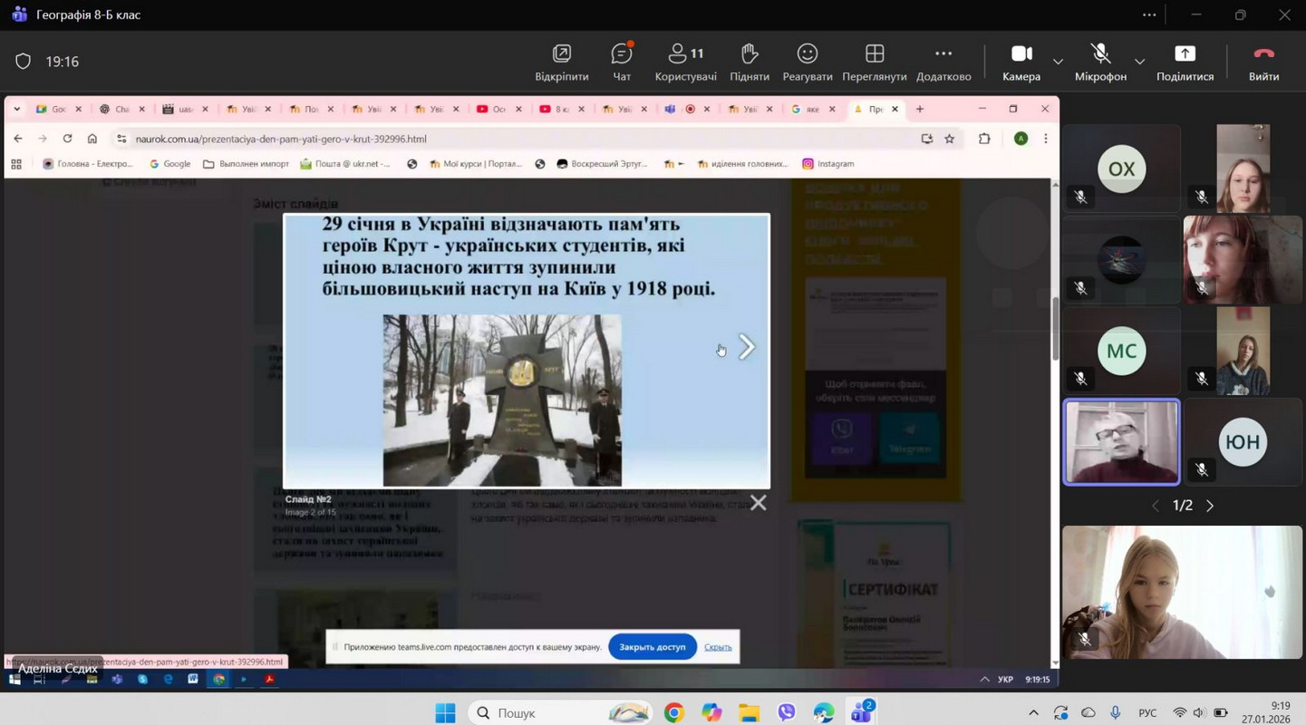1306x725 pixels.
Task: Expand camera options dropdown arrow
Action: [1058, 62]
